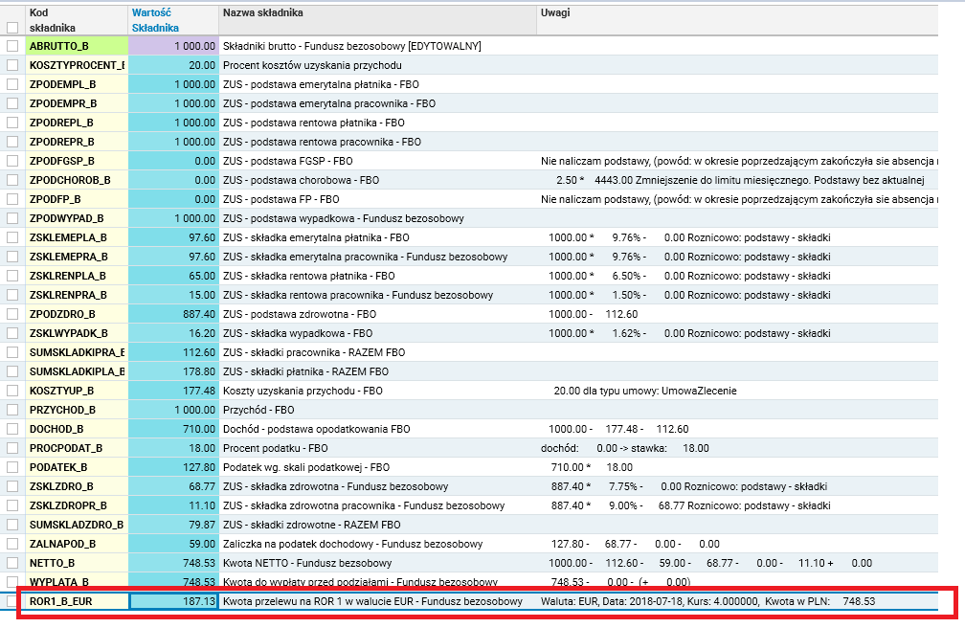Select the ZPODEMPR_B code cell
The width and height of the screenshot is (965, 628).
(x=77, y=103)
